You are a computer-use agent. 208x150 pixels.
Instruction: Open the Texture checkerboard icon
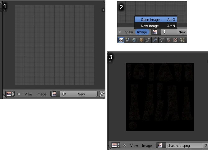(x=175, y=40)
